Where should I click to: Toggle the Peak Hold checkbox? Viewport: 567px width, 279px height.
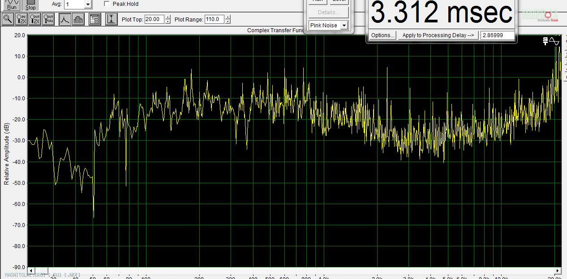point(107,4)
